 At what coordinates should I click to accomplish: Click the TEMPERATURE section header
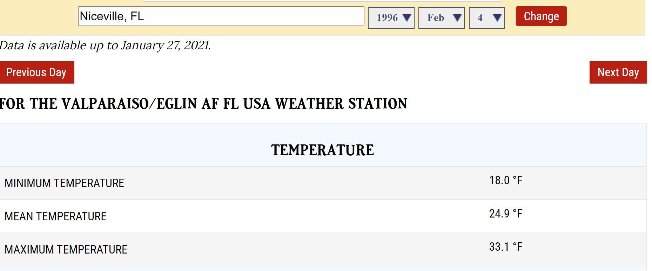[x=323, y=150]
